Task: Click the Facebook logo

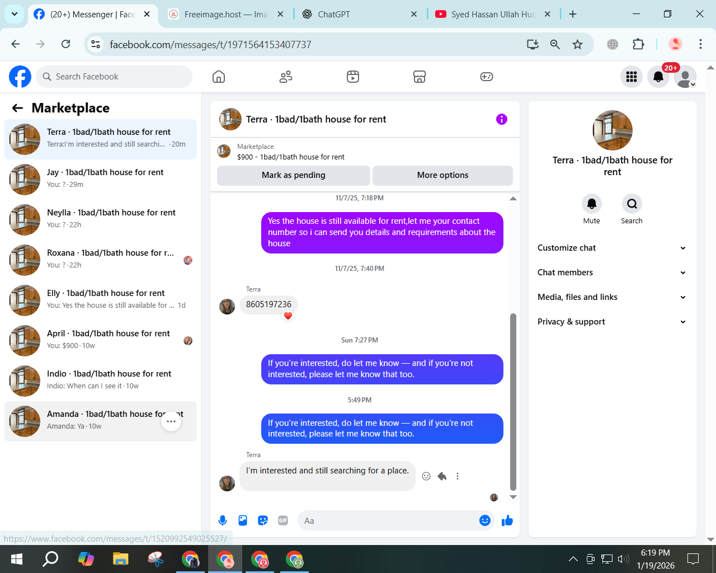Action: (20, 77)
